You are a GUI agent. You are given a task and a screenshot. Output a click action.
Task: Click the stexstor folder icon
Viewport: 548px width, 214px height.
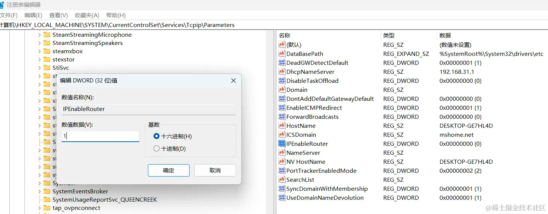coord(47,59)
